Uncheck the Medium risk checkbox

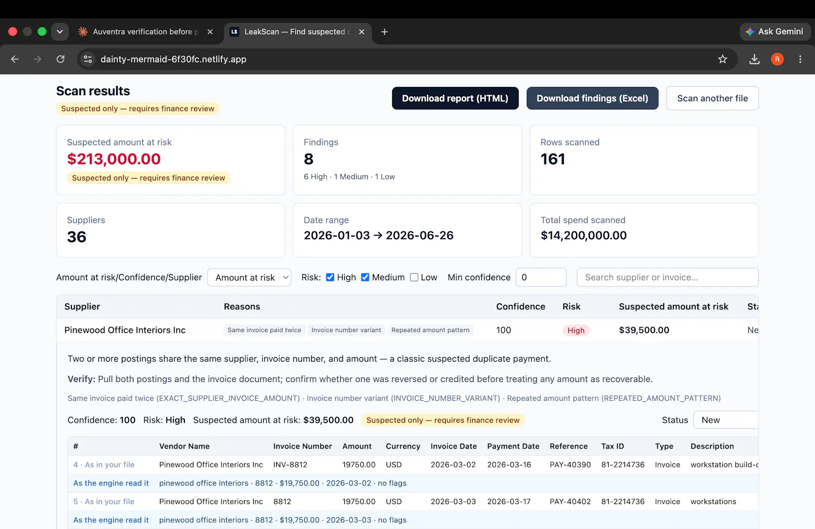[365, 277]
